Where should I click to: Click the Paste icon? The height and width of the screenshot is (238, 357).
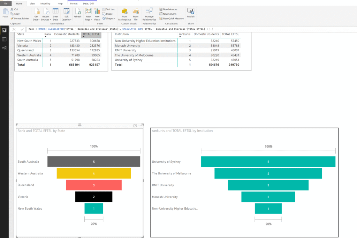[5, 13]
